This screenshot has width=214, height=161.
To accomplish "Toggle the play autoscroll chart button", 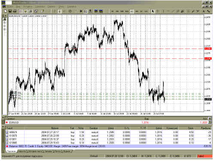I will tap(81, 11).
